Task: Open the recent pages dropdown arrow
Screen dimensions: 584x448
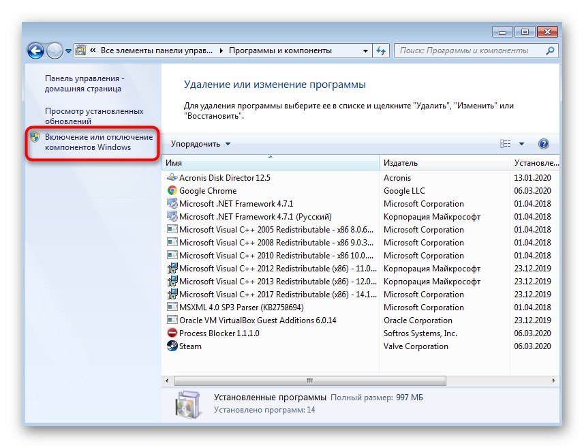Action: 69,51
